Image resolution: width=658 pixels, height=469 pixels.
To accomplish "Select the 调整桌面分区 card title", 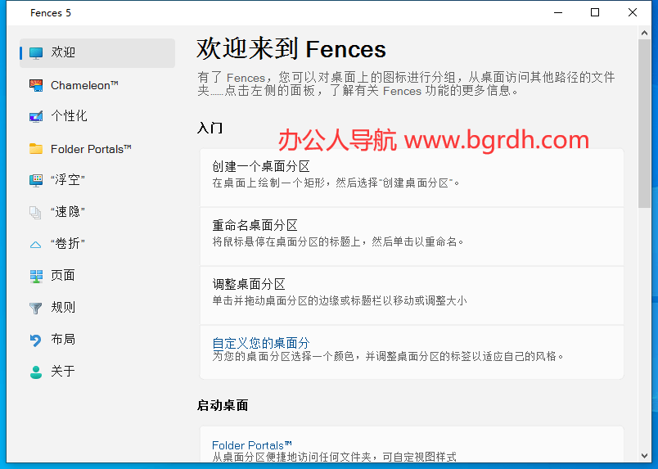I will coord(249,284).
